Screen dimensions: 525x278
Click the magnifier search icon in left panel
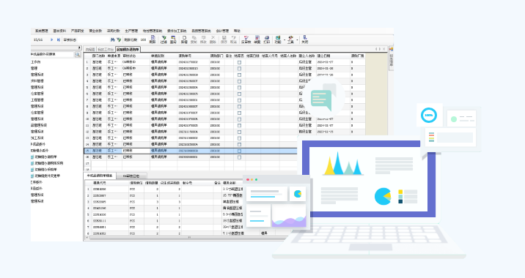click(78, 54)
